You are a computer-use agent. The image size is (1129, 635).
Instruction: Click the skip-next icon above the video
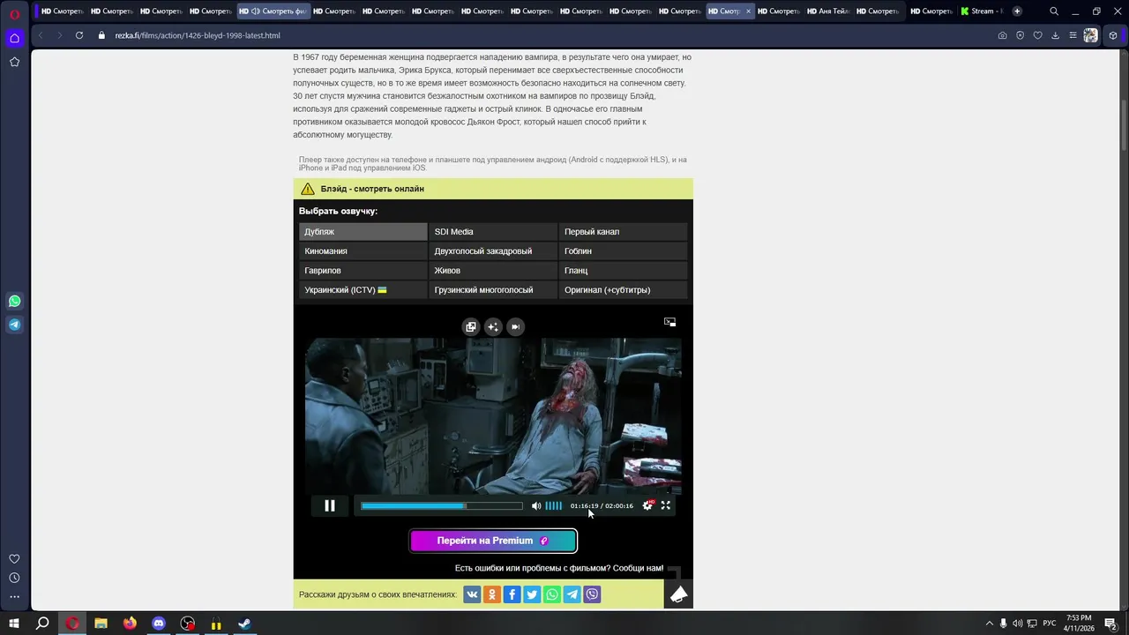(516, 326)
